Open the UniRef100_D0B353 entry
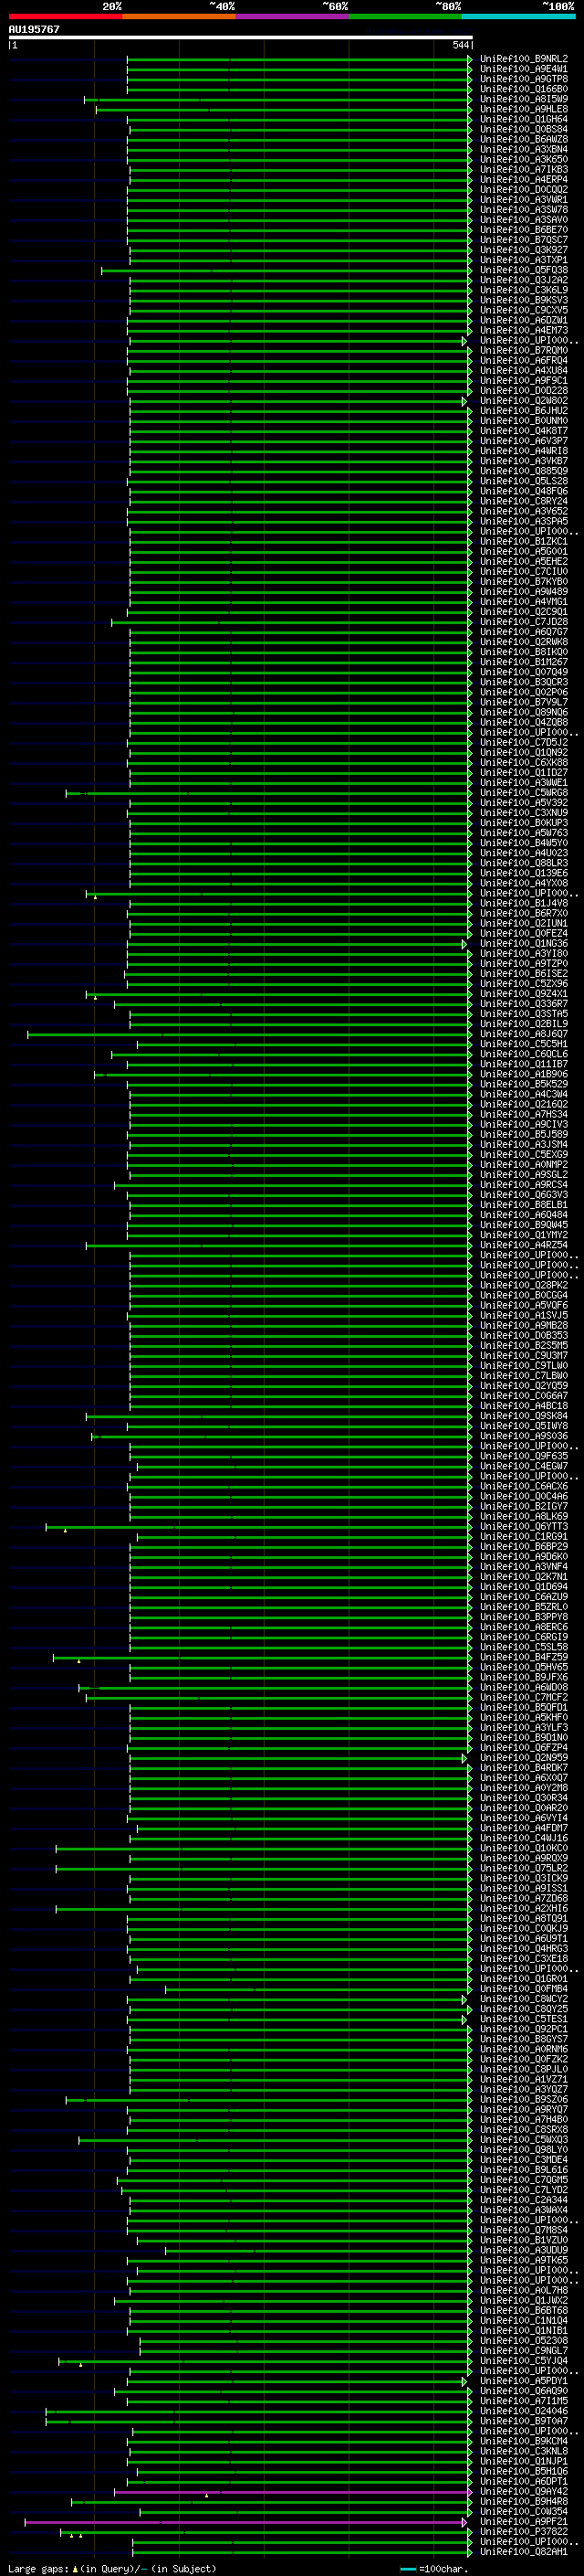 pyautogui.click(x=523, y=1335)
